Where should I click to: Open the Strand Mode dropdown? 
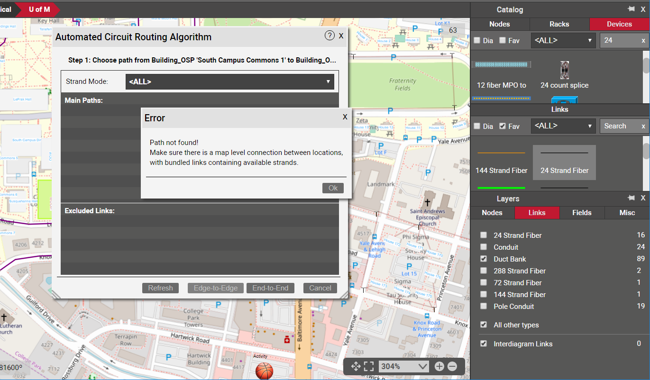pos(230,81)
